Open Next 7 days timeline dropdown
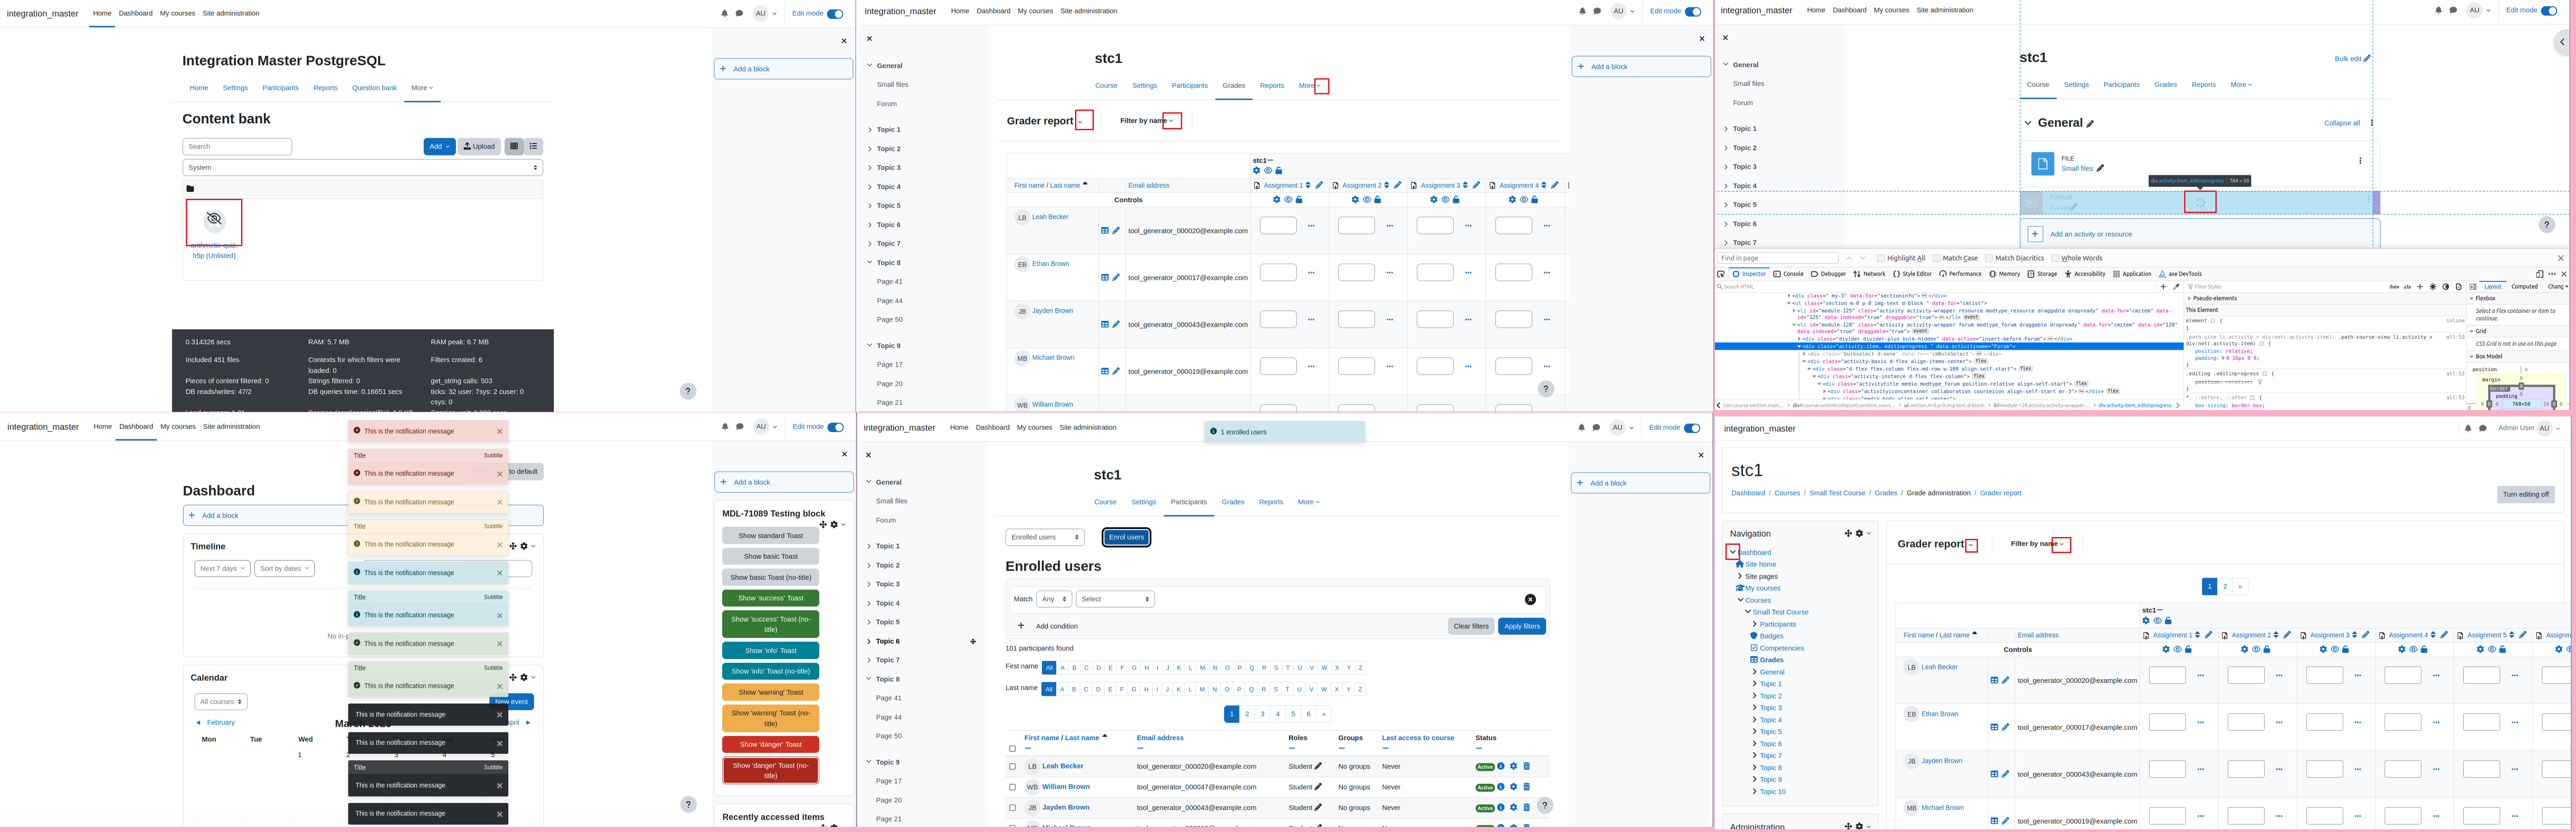Image resolution: width=2576 pixels, height=832 pixels. point(222,568)
